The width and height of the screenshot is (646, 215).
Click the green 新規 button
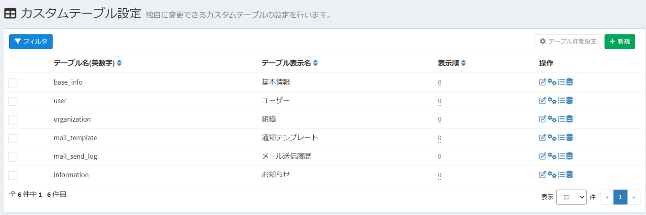620,41
